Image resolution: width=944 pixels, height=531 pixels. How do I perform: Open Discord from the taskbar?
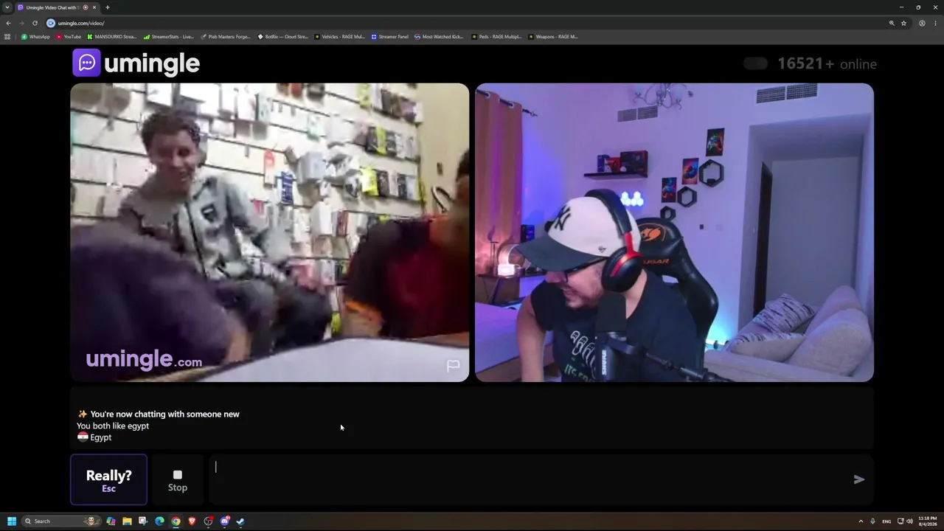(224, 521)
